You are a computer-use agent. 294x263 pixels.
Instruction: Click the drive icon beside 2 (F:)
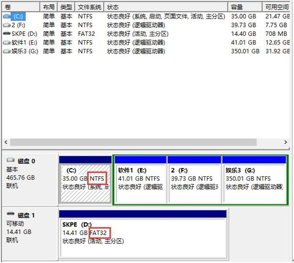click(6, 25)
